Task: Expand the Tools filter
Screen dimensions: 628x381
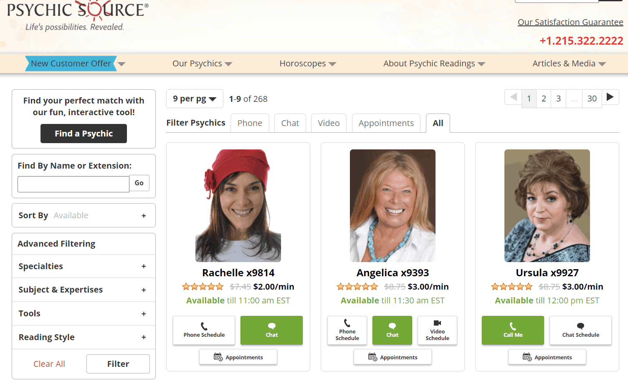Action: tap(84, 313)
